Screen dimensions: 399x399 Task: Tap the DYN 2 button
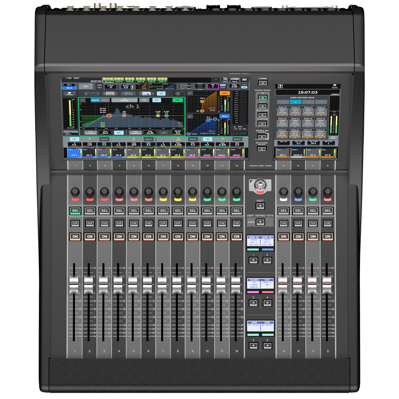[224, 117]
